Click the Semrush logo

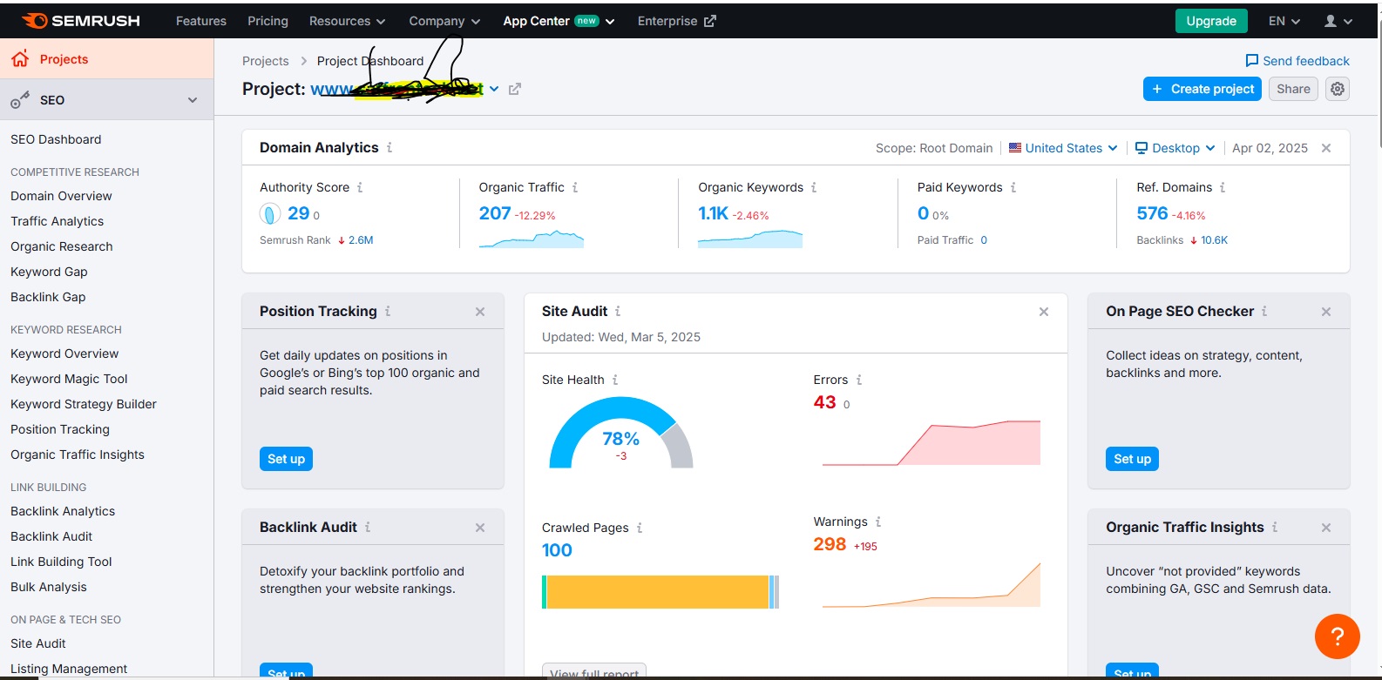tap(80, 21)
